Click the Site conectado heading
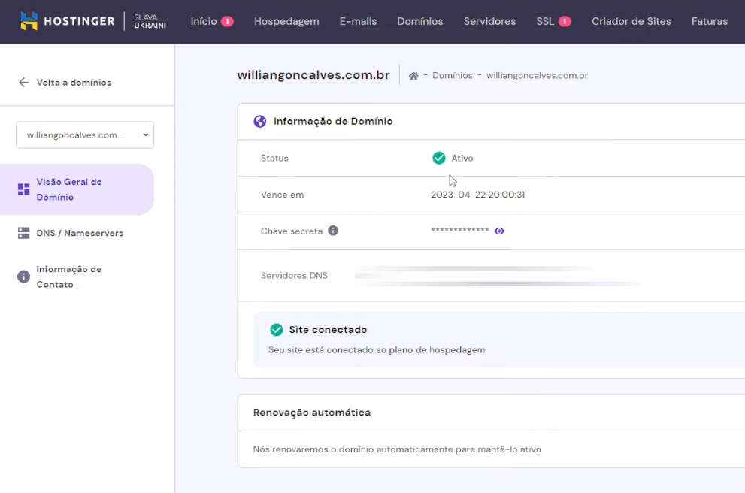The height and width of the screenshot is (493, 745). tap(328, 330)
